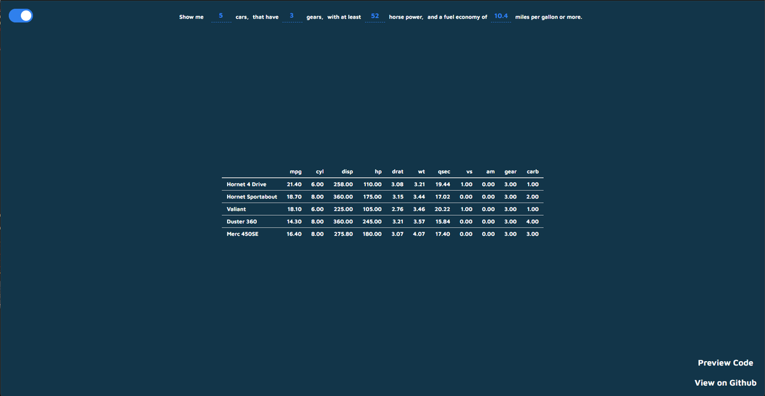Click the am column header
Viewport: 765px width, 396px height.
click(x=490, y=172)
